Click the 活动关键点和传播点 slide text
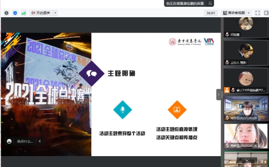This screenshot has height=167, width=269. pos(177,137)
